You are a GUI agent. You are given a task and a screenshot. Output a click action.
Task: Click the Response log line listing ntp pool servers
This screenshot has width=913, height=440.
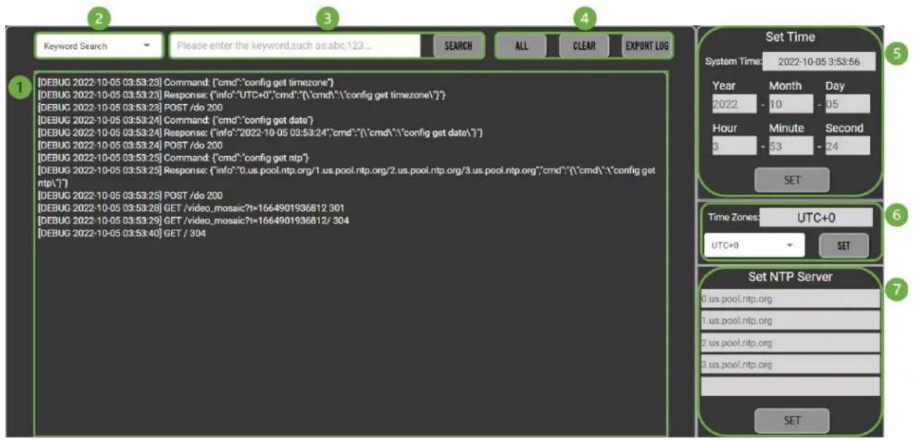[x=346, y=176]
